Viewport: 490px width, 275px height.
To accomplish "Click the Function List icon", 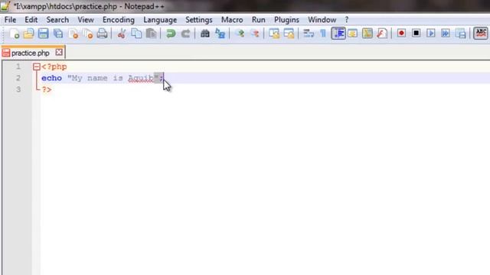I will (x=382, y=34).
